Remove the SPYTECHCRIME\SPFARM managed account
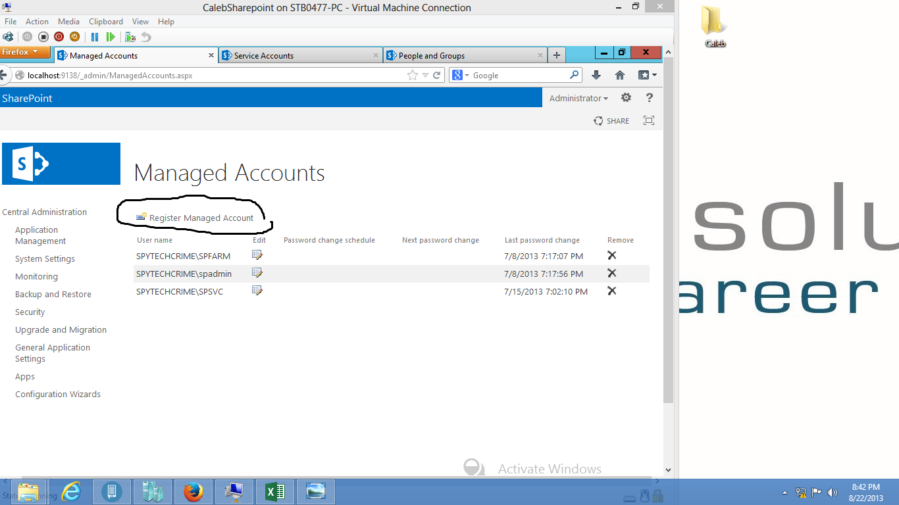 [612, 255]
